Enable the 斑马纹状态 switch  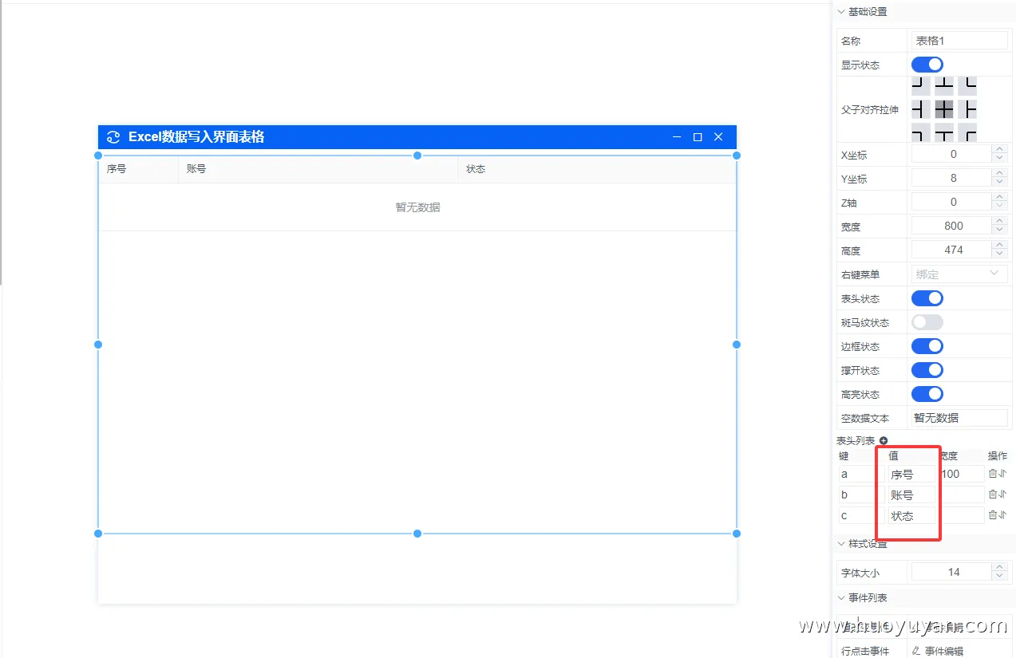(x=927, y=322)
